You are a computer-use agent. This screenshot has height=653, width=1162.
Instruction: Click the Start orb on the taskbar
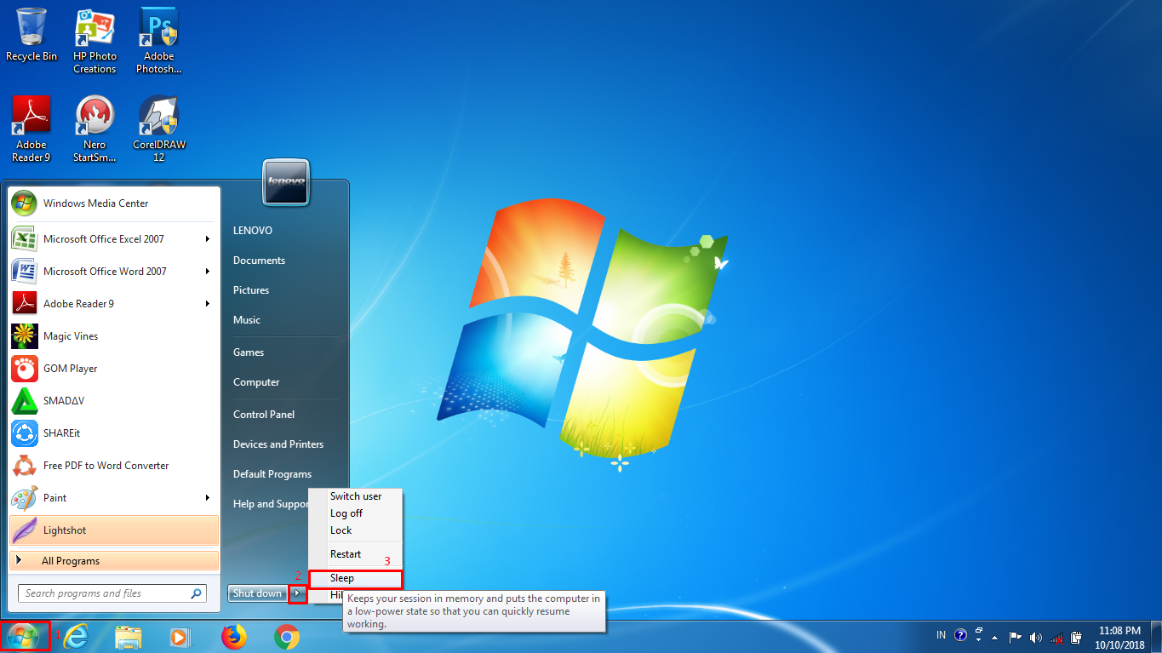[x=24, y=637]
